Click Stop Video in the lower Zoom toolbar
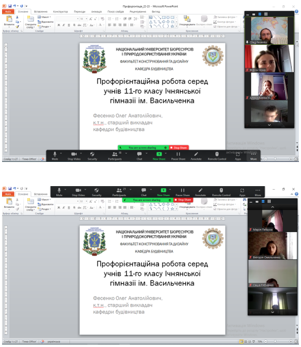301x347 pixels. 78,192
